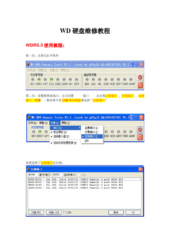The image size is (170, 241).
Task: Choose 次要端口 from the port submenu
Action: 92,132
